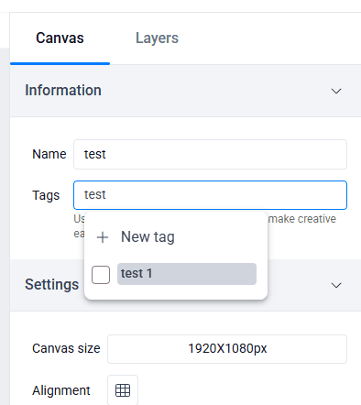Image resolution: width=361 pixels, height=405 pixels.
Task: Choose the test 1 tag entry
Action: coord(187,274)
